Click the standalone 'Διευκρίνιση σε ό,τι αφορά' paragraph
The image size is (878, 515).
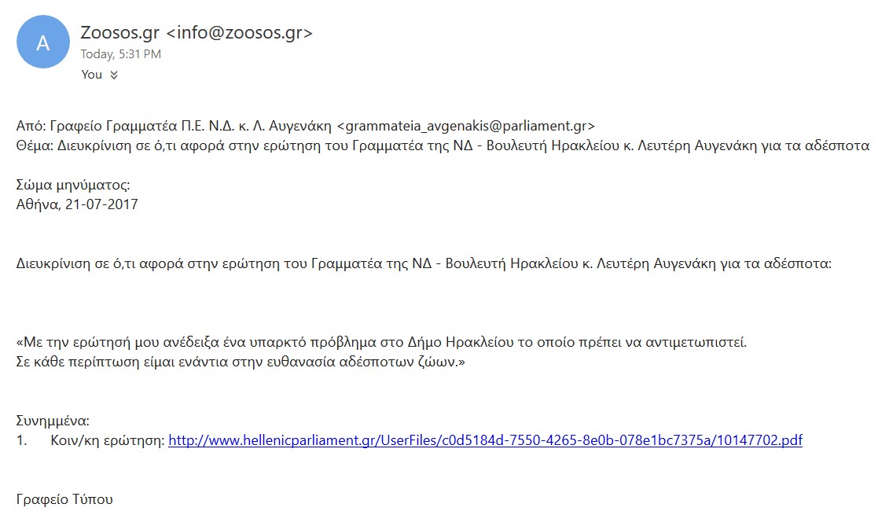click(x=424, y=263)
